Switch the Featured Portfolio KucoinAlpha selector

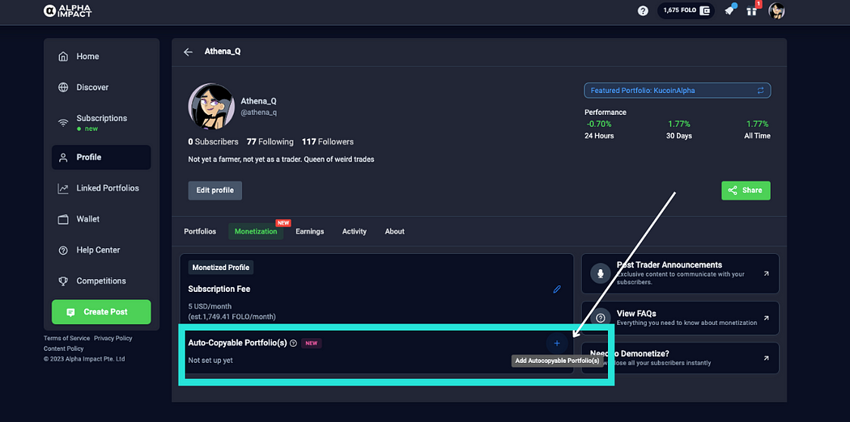click(677, 91)
